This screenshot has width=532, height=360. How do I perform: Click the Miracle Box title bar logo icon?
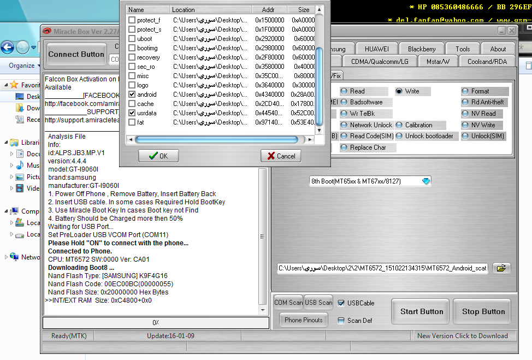pos(46,31)
